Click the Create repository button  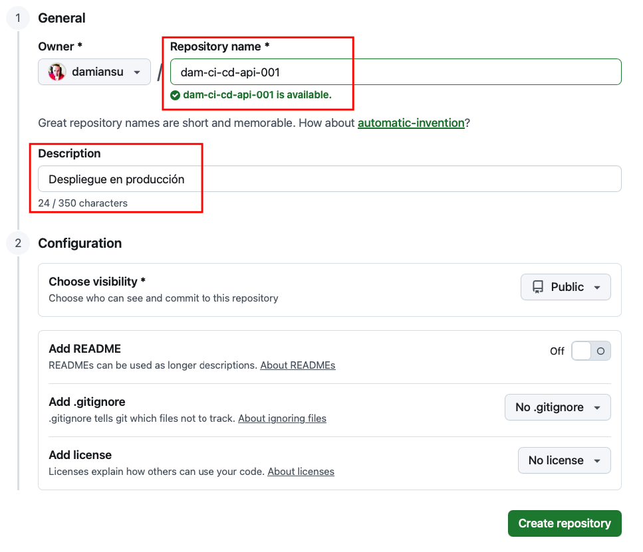click(565, 523)
